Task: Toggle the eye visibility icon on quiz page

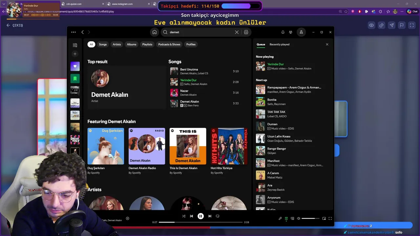Action: click(371, 25)
